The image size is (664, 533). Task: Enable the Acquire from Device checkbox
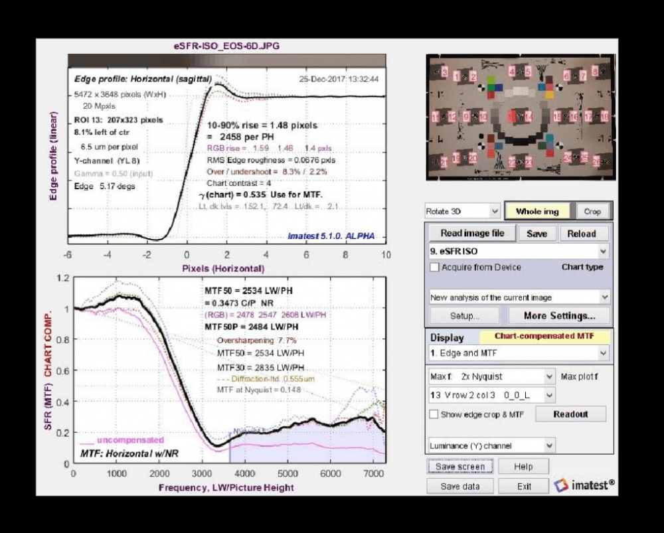point(435,267)
